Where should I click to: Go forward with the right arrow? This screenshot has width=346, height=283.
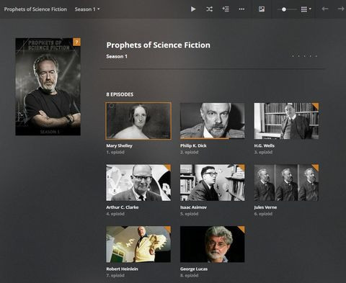pos(341,9)
